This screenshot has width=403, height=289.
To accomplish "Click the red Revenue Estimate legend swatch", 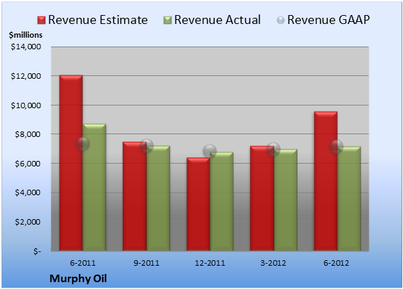I will coord(41,21).
